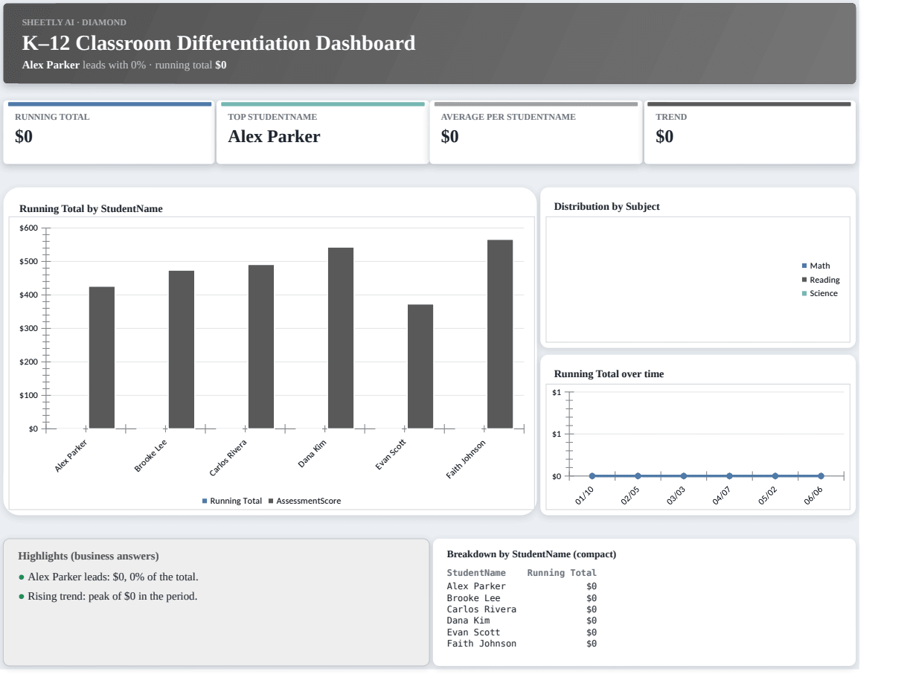Screen dimensions: 913x686
Task: Select the 05/02 data point on line chart
Action: (775, 475)
